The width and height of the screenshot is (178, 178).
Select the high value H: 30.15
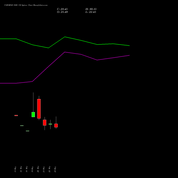pyautogui.click(x=91, y=9)
